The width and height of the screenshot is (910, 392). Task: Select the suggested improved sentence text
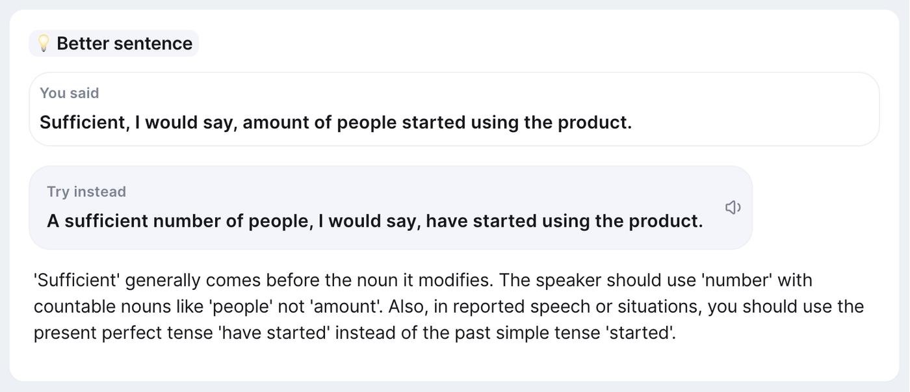374,221
